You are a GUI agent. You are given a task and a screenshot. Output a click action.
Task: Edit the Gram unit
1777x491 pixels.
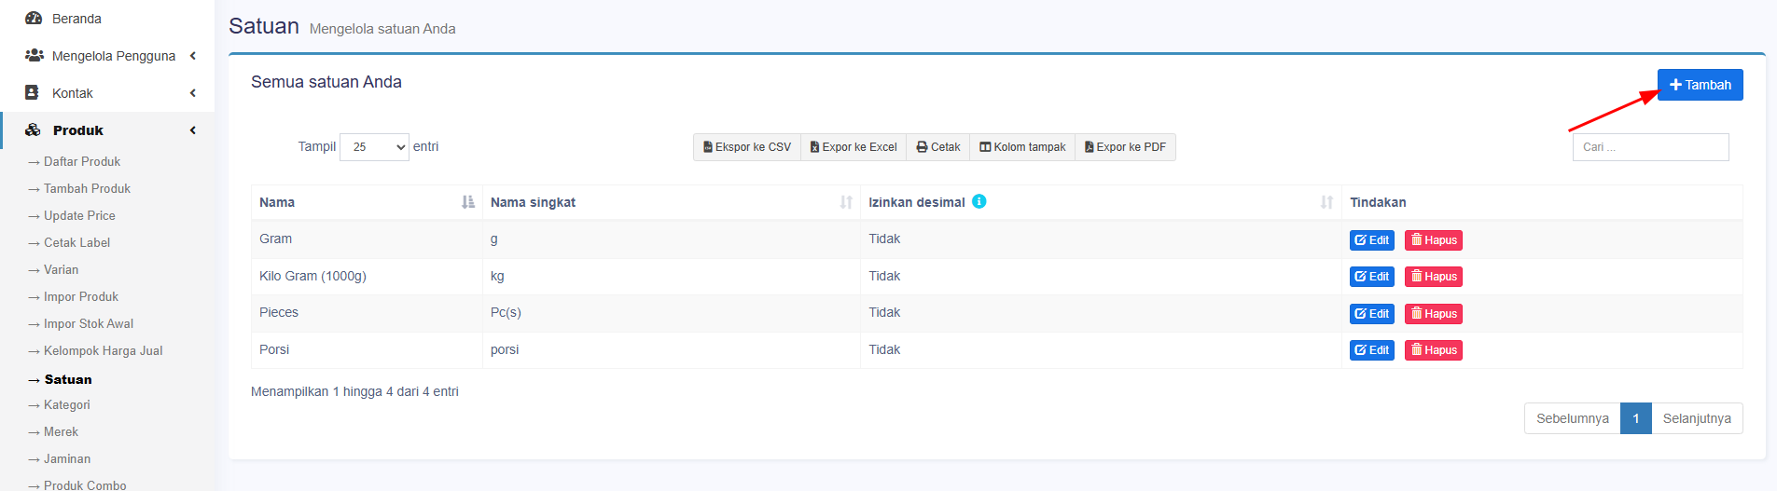[1372, 240]
